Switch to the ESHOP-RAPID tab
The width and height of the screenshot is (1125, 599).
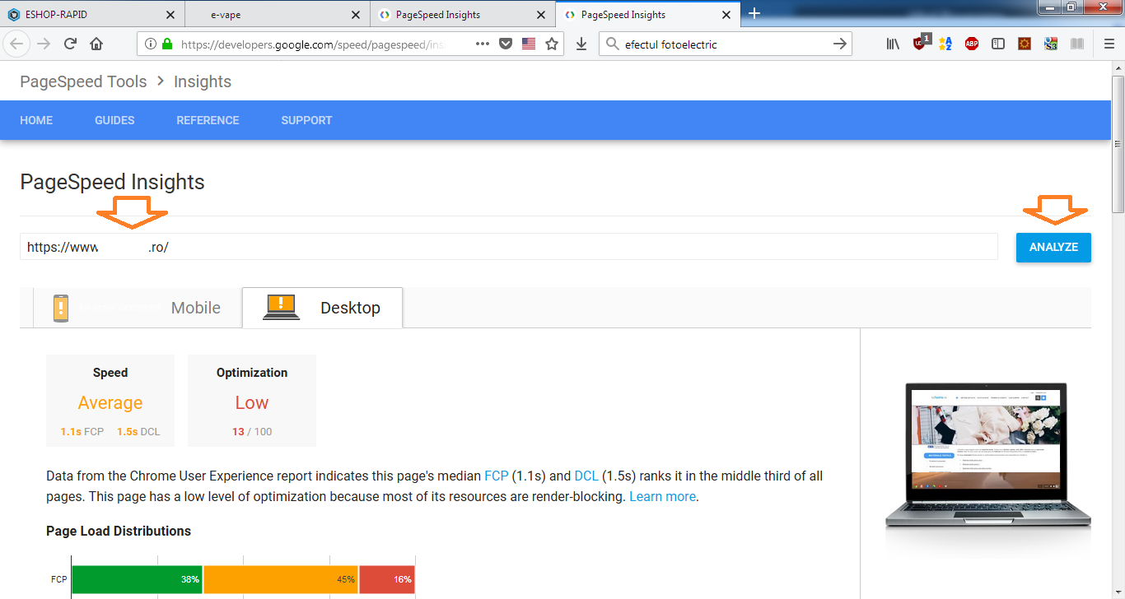pyautogui.click(x=92, y=15)
